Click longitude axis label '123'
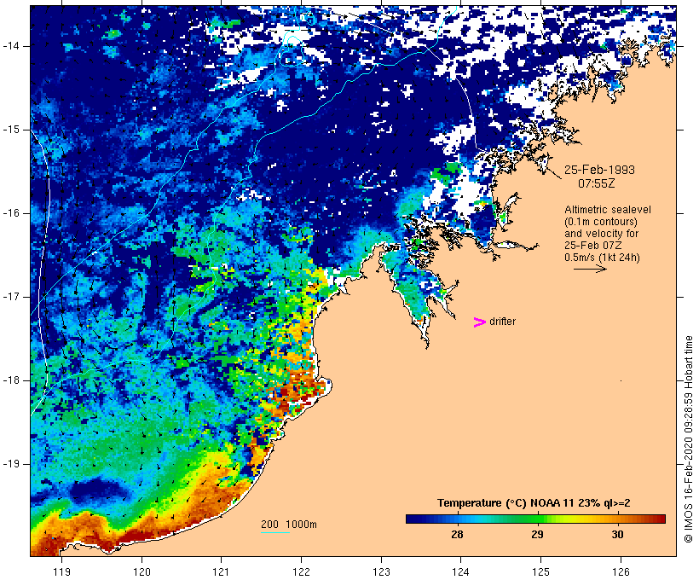The image size is (699, 580). click(x=381, y=571)
